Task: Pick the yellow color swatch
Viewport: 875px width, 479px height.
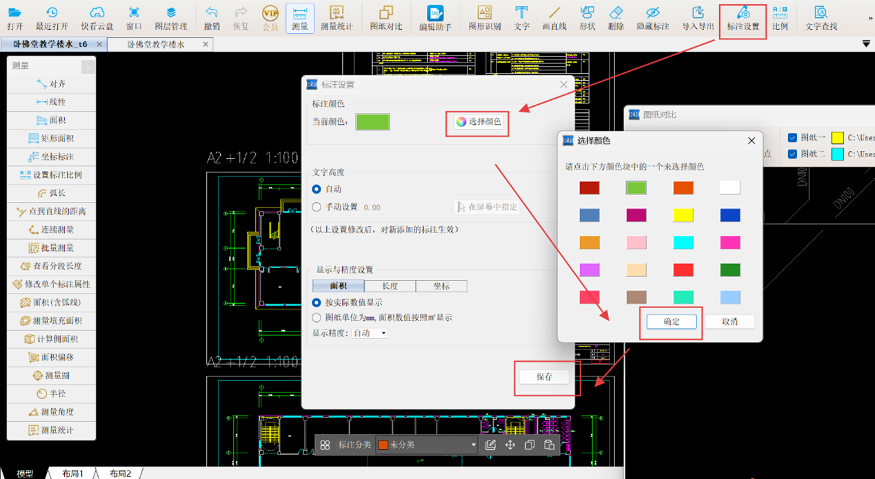Action: point(683,215)
